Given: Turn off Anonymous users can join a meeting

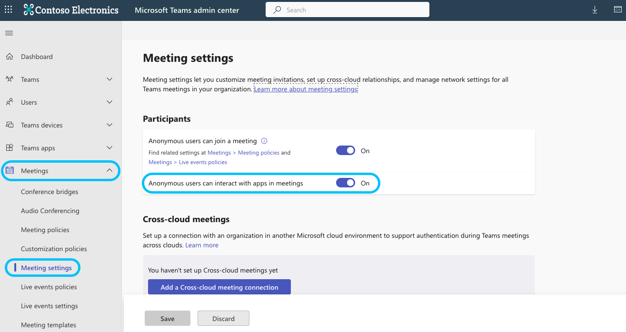Looking at the screenshot, I should (346, 151).
